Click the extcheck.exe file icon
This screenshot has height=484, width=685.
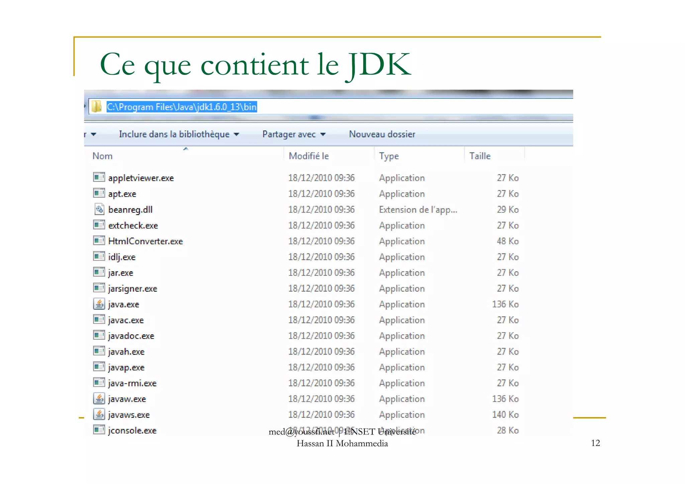(99, 224)
